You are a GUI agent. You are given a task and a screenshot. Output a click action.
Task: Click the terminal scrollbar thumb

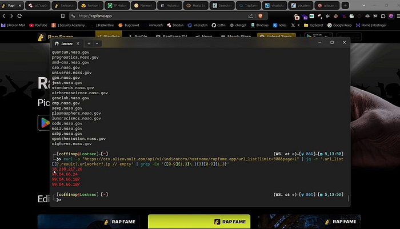point(349,198)
